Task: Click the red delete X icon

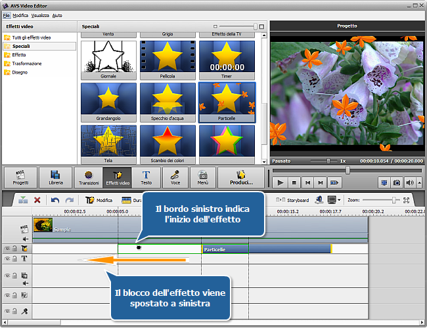Action: point(37,200)
